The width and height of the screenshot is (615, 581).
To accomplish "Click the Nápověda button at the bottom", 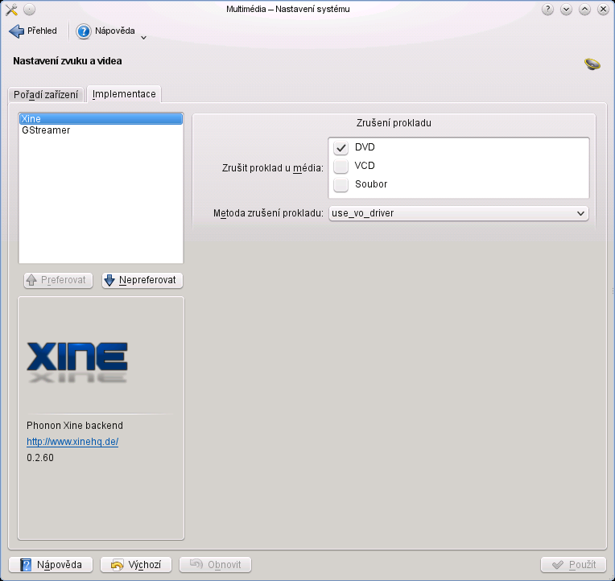I will [51, 565].
